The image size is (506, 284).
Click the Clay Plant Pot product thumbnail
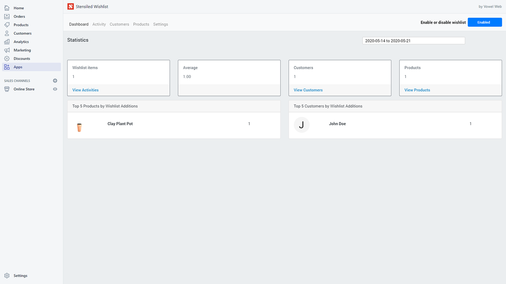pos(79,127)
